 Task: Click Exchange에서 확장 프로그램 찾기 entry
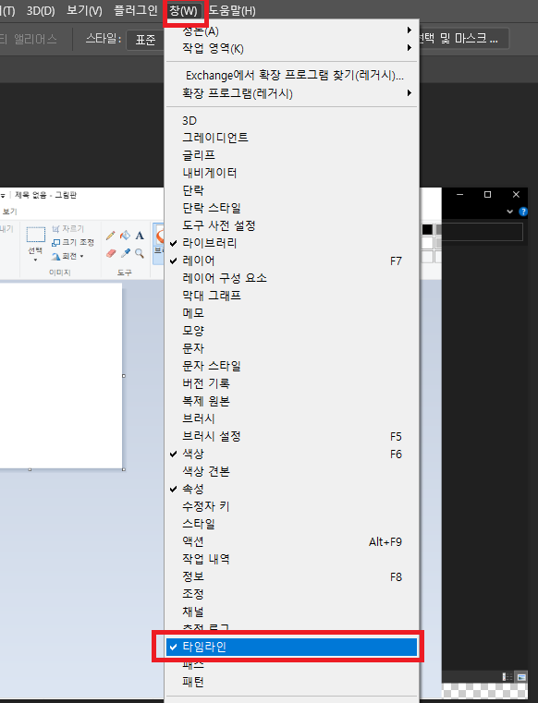click(292, 75)
